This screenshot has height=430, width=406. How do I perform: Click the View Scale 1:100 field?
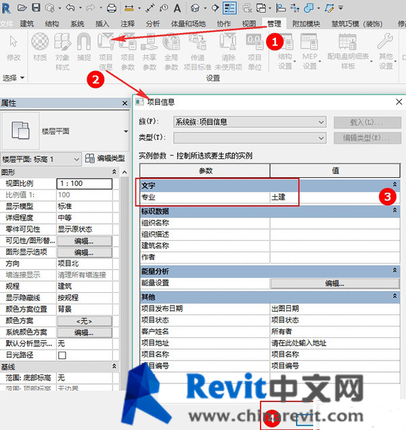click(x=85, y=184)
